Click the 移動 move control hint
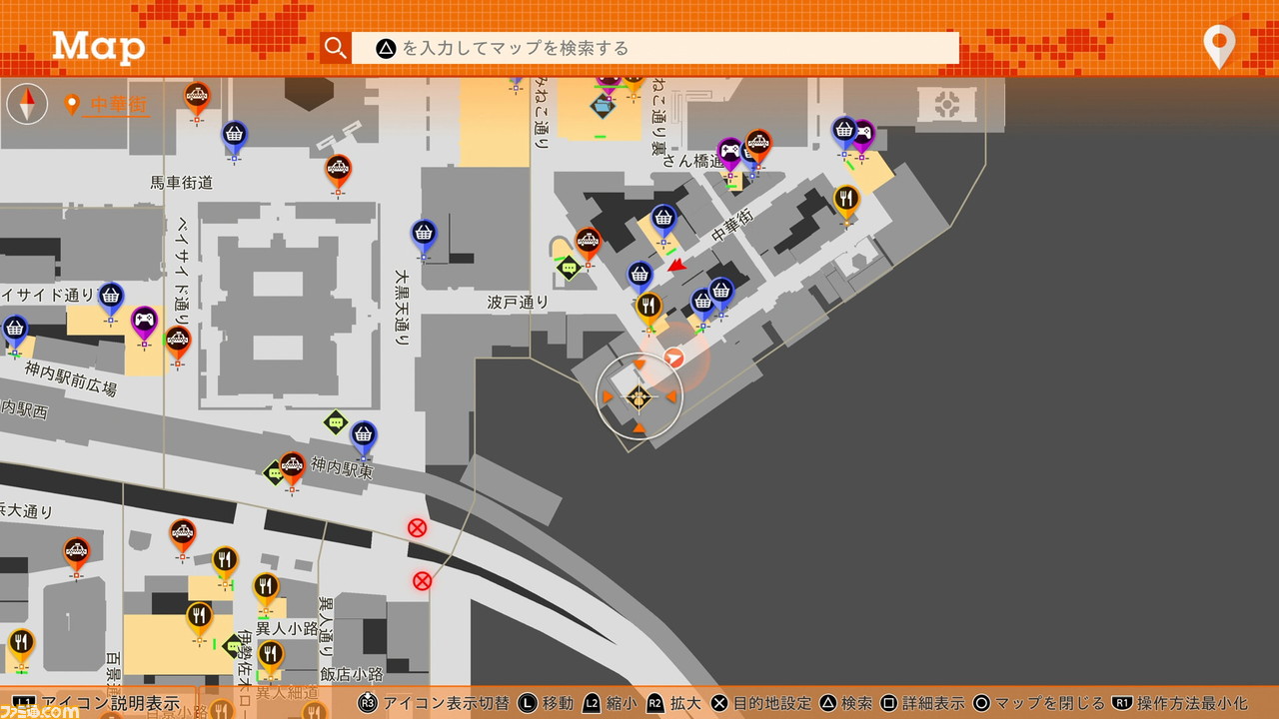 tap(546, 703)
